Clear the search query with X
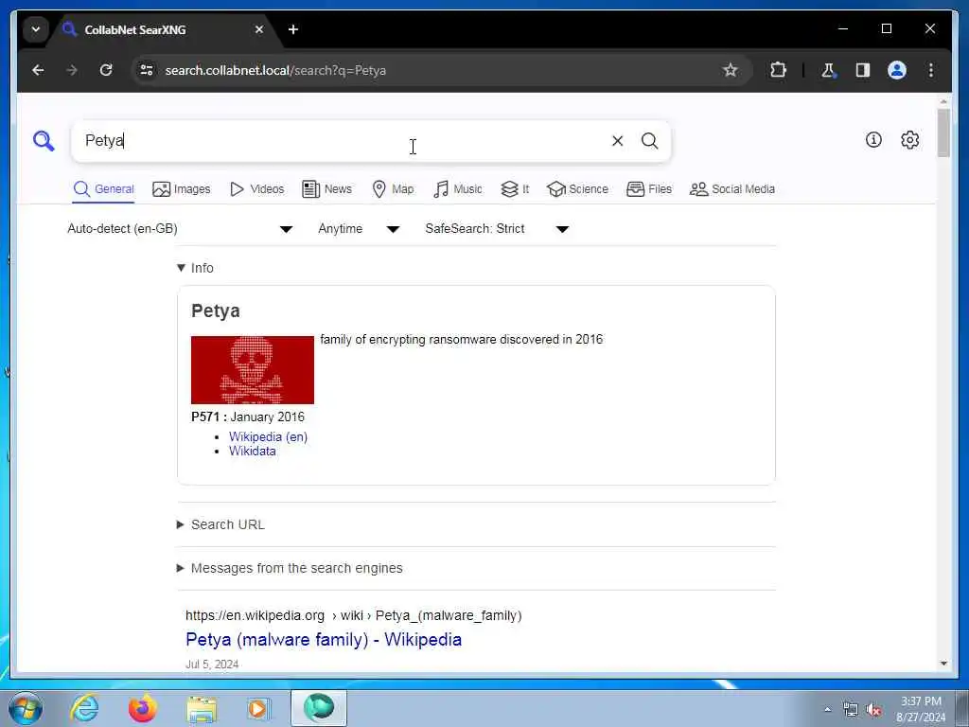The height and width of the screenshot is (727, 969). coord(617,141)
